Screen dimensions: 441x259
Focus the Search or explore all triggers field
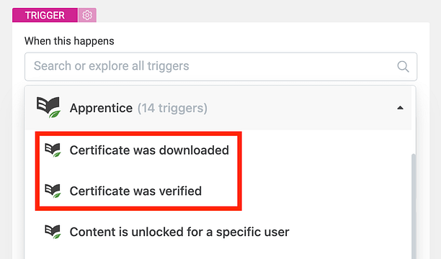(220, 67)
